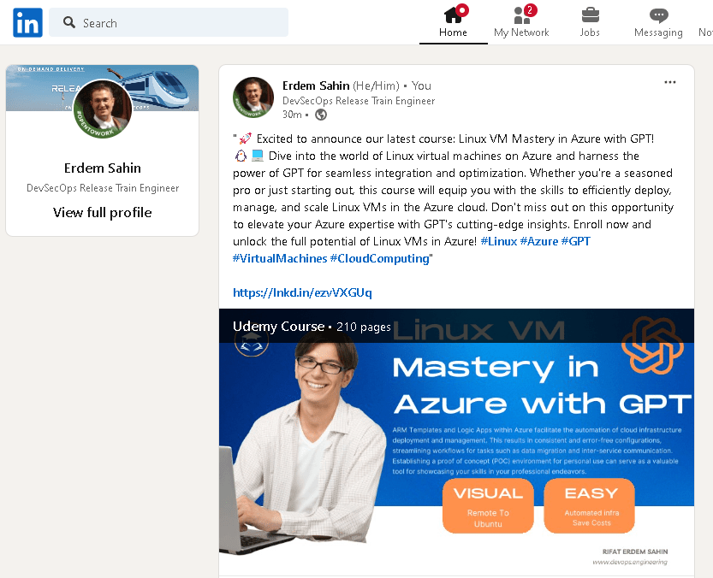
Task: Click the Messaging speech bubble icon
Action: (658, 15)
